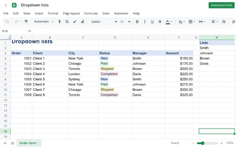Screen dimensions: 237x147
Task: Toggle text wrapping
Action: point(224,22)
